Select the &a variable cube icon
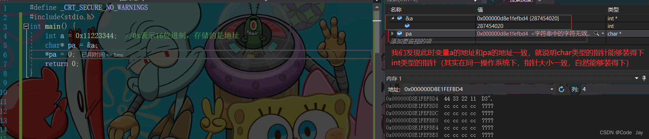 (x=399, y=18)
